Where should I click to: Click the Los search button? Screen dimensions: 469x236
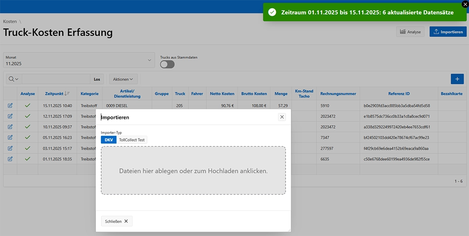pos(97,79)
